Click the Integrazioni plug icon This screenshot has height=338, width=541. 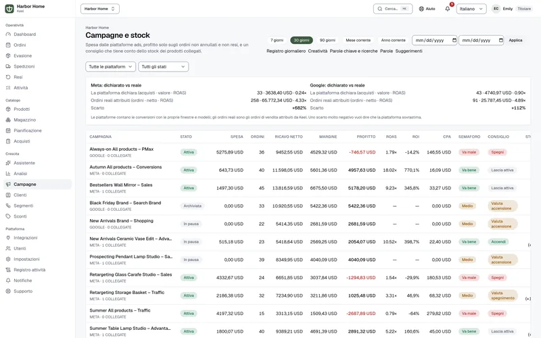8,238
